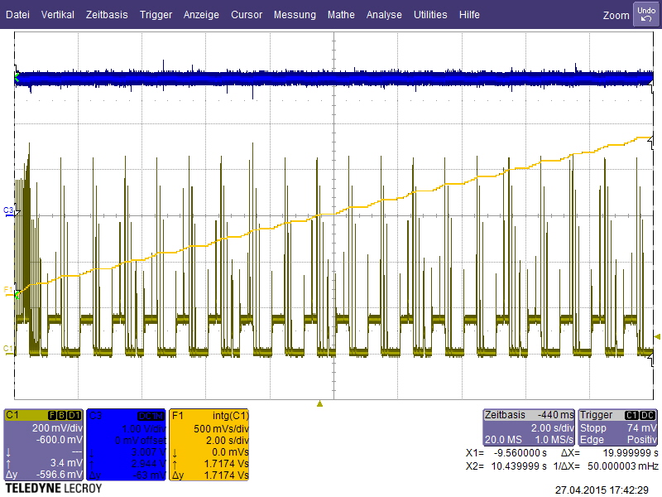Screen dimensions: 662x497
Task: Toggle Zoom mode in the top bar
Action: click(x=616, y=15)
